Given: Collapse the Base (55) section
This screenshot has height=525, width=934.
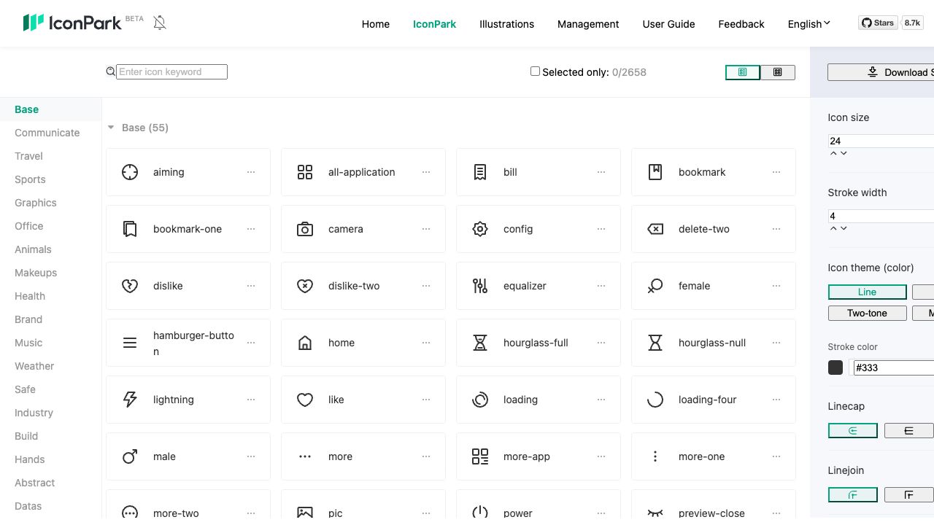Looking at the screenshot, I should 111,128.
